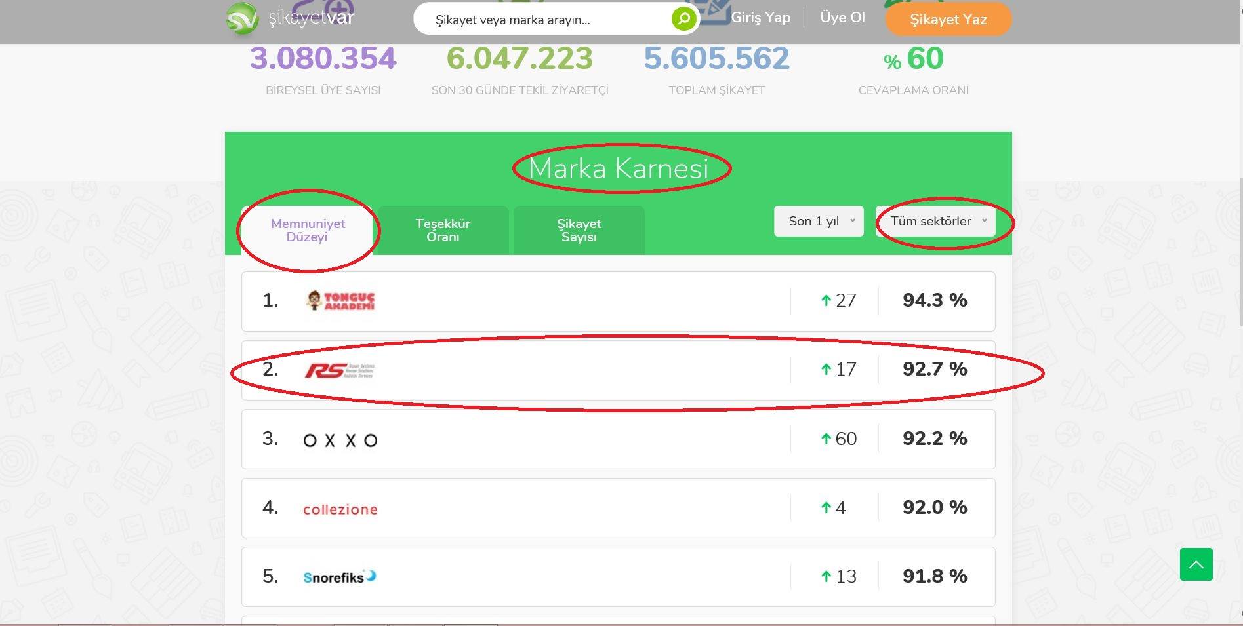The width and height of the screenshot is (1243, 626).
Task: Click the şikayetvar logo icon
Action: pyautogui.click(x=242, y=18)
